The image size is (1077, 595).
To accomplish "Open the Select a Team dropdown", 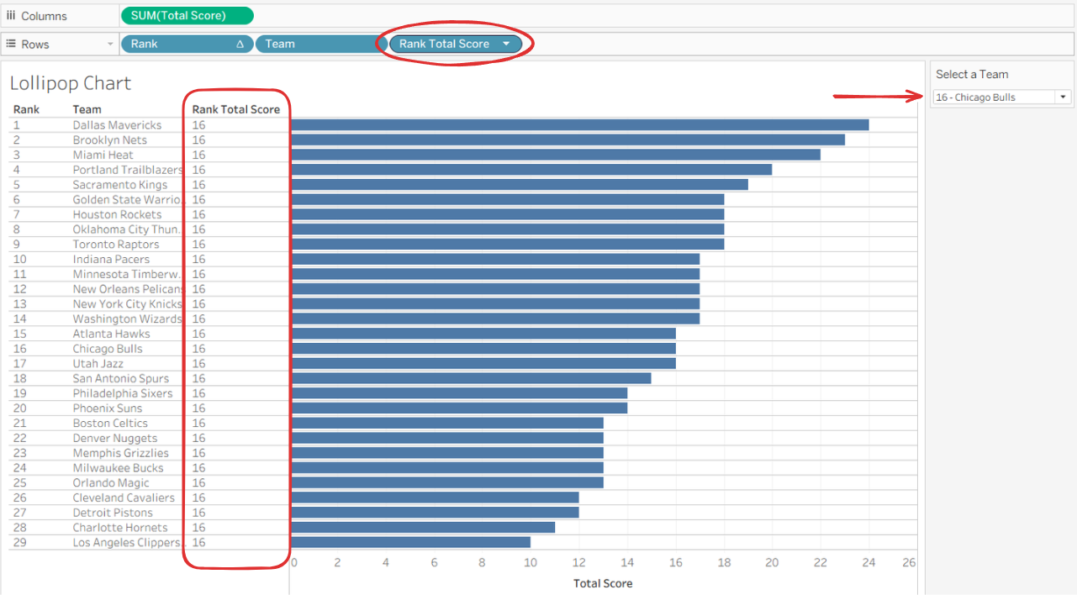I will [x=1063, y=97].
